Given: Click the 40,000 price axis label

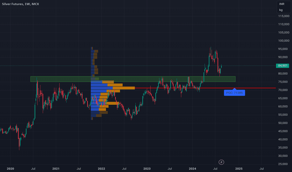Looking at the screenshot, I should click(283, 139).
